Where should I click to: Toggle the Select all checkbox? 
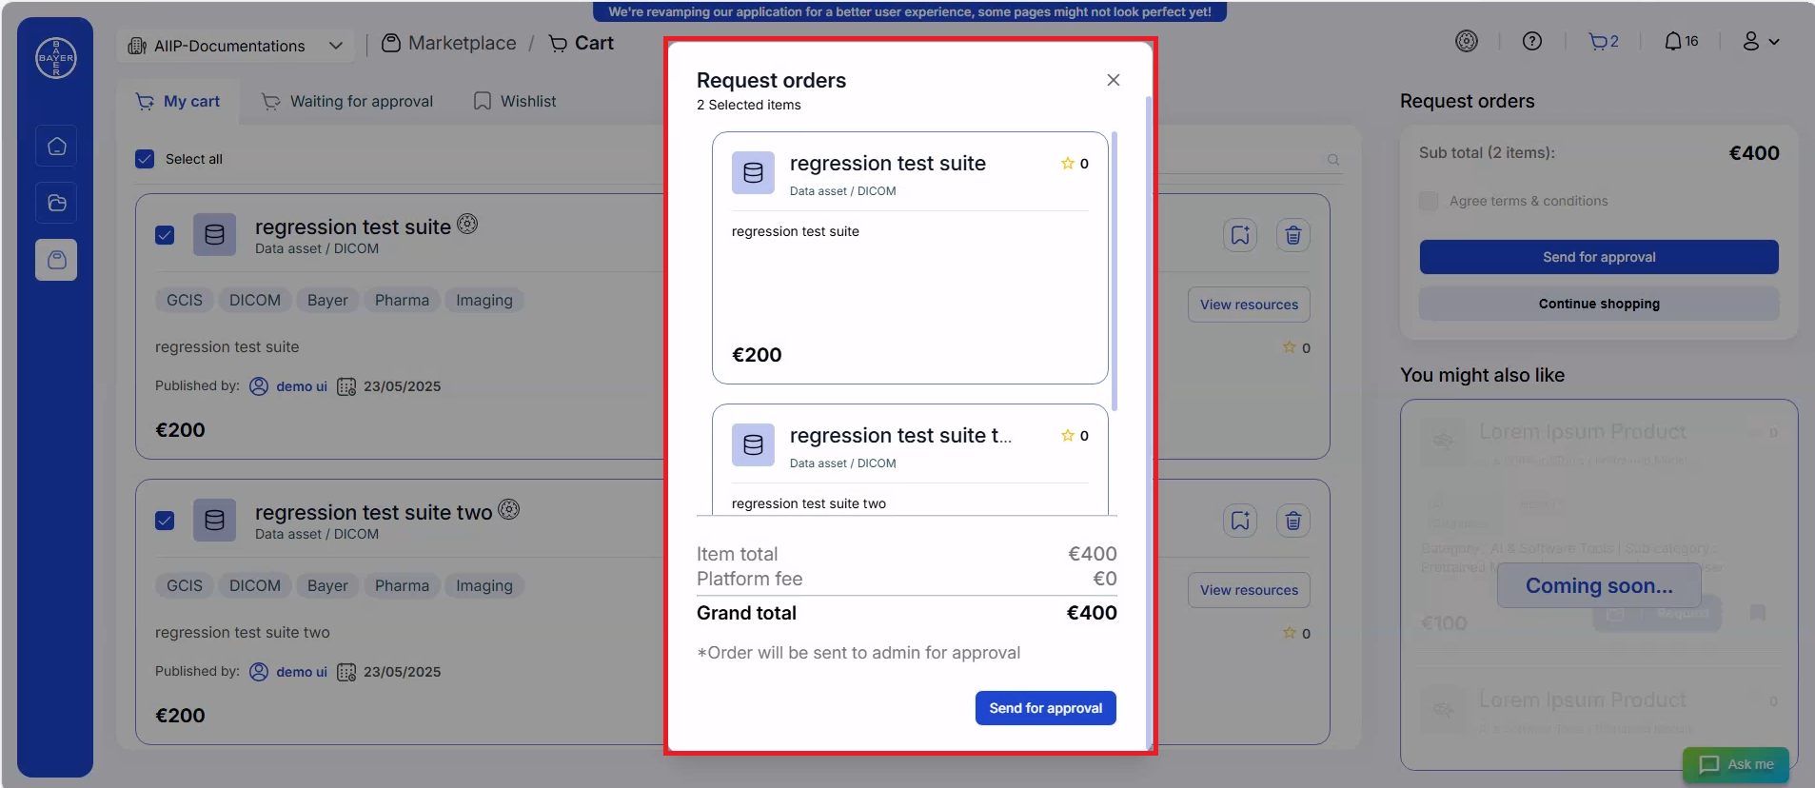(x=145, y=159)
